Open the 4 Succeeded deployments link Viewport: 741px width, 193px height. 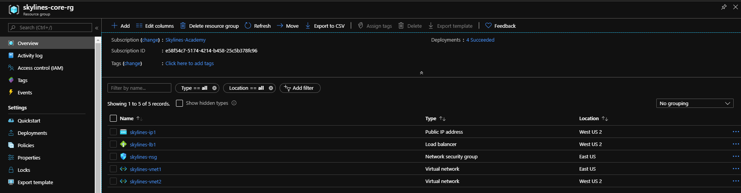click(480, 40)
